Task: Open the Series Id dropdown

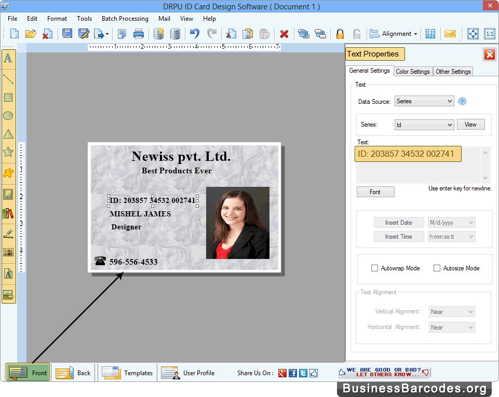Action: [x=424, y=125]
